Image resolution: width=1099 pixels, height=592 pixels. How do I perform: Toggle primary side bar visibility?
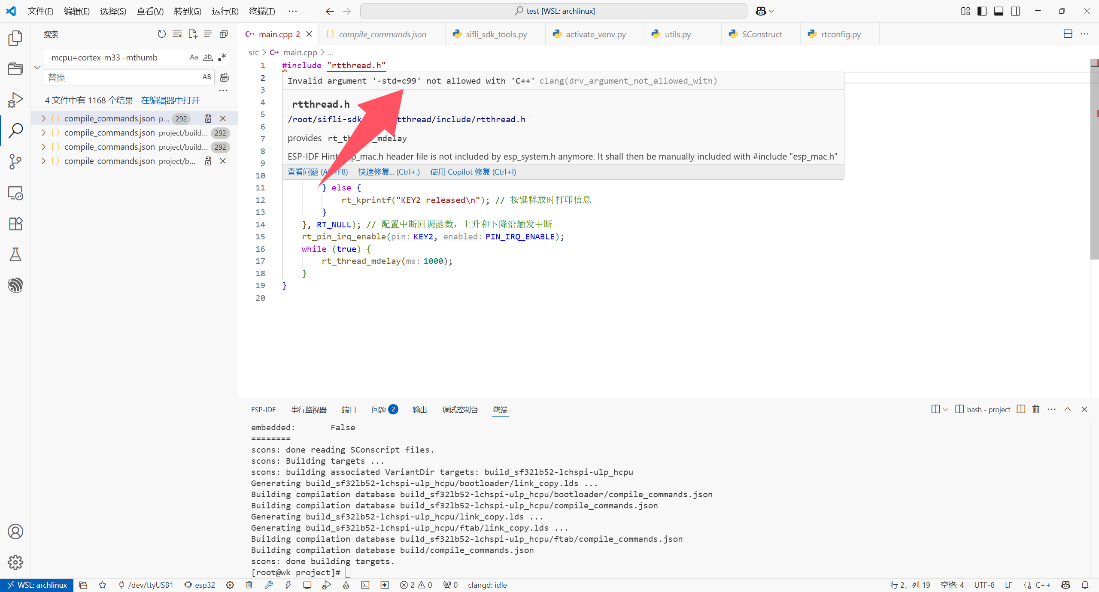(982, 11)
